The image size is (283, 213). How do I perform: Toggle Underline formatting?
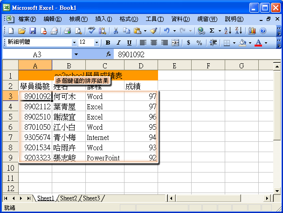(129, 43)
